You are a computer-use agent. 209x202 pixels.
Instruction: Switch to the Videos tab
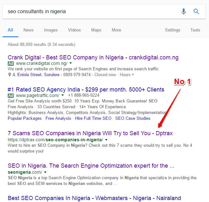(74, 30)
